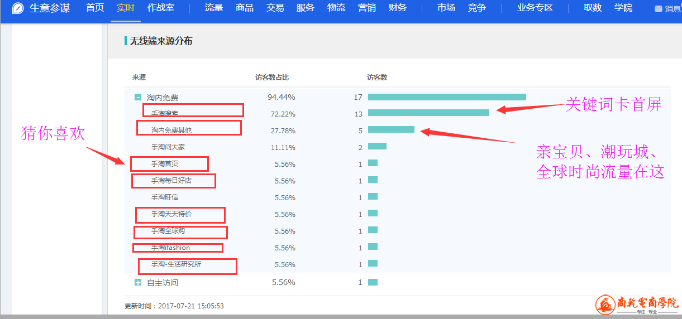
Task: Open the 学院 menu
Action: 623,8
